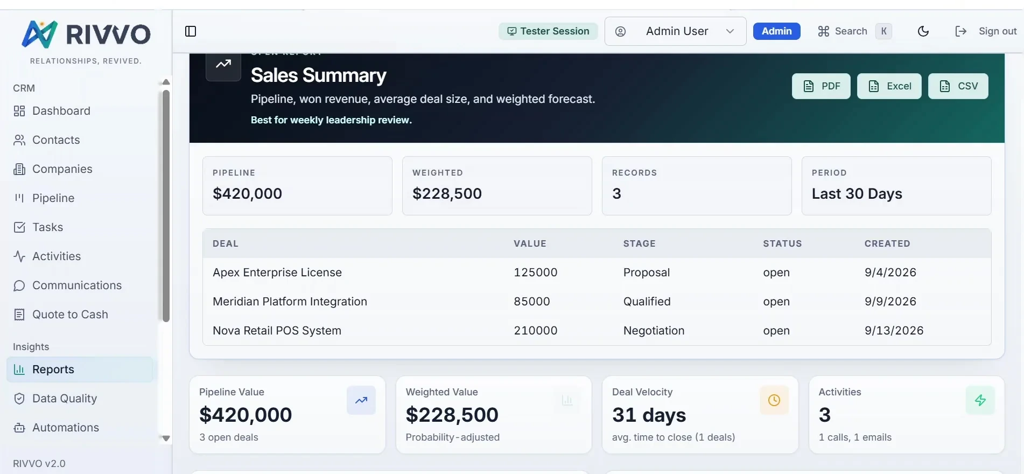Click the sign out arrow icon
Viewport: 1024px width, 474px height.
pyautogui.click(x=960, y=31)
